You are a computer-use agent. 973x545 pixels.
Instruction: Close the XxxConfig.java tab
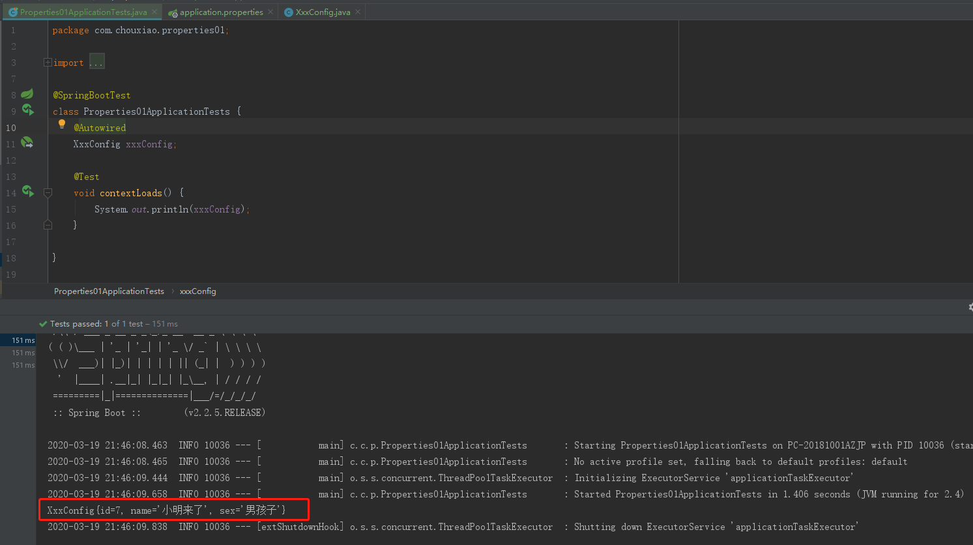(358, 12)
